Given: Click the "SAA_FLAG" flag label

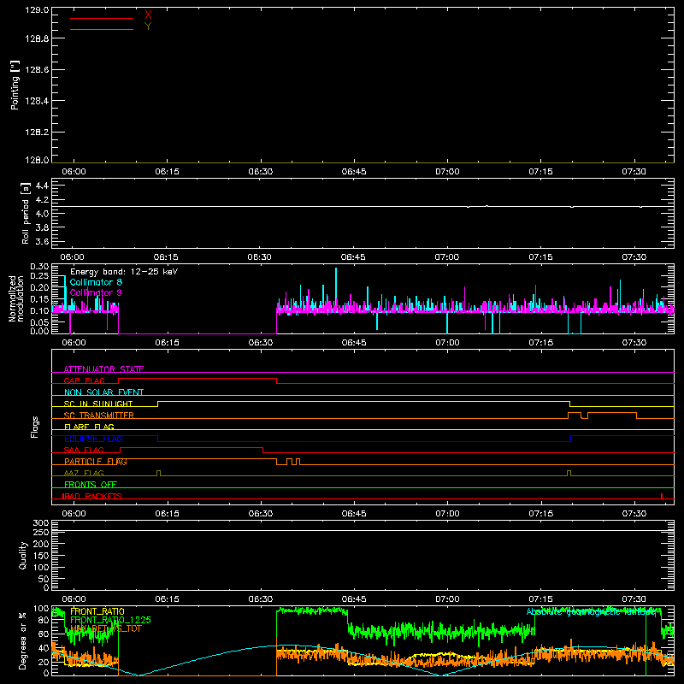Looking at the screenshot, I should (x=84, y=450).
